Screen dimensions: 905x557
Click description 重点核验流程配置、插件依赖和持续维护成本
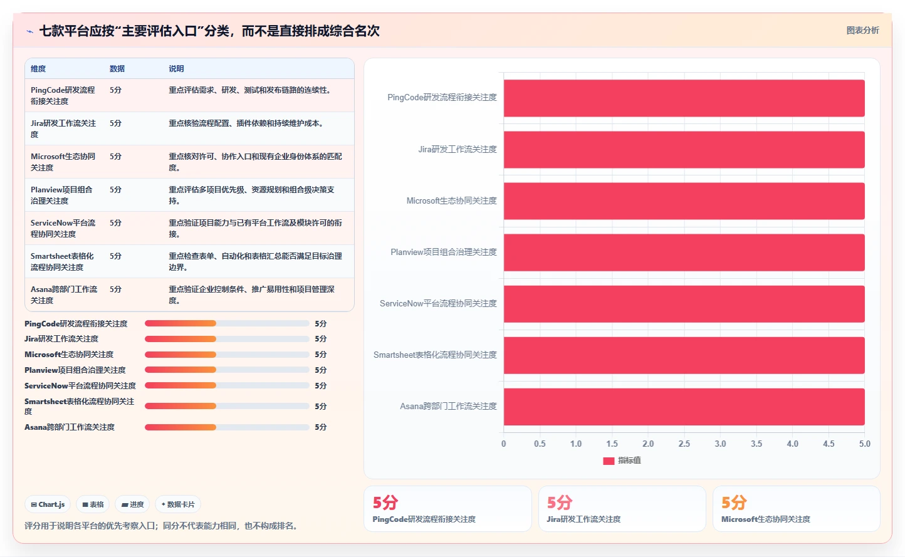pyautogui.click(x=248, y=123)
